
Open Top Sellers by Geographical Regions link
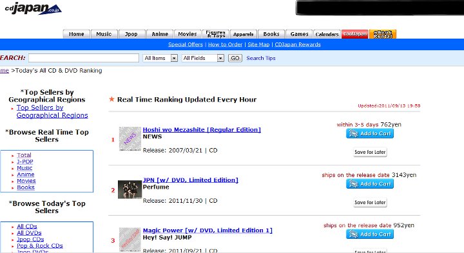(x=52, y=111)
